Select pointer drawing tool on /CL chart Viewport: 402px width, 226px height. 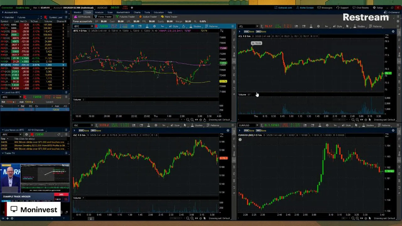pyautogui.click(x=347, y=26)
